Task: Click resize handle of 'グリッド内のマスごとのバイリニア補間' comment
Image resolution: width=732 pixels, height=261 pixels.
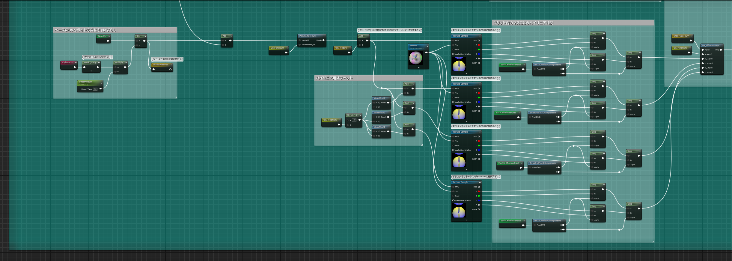Action: point(653,241)
